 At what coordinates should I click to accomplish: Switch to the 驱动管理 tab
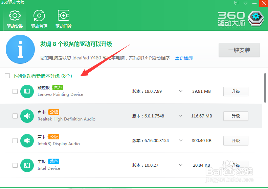39,19
